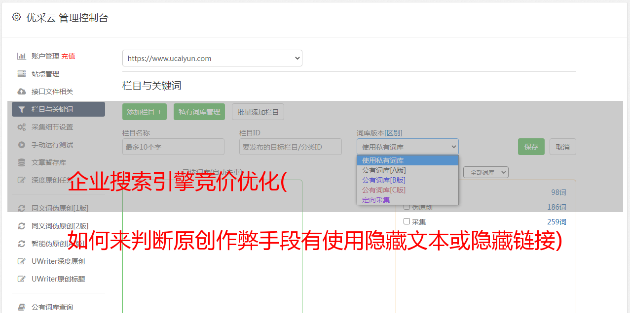630x313 pixels.
Task: Focus the 栏目名称 input field
Action: point(173,147)
